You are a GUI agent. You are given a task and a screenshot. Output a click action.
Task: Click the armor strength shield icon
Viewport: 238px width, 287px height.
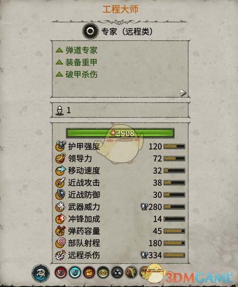click(x=61, y=146)
